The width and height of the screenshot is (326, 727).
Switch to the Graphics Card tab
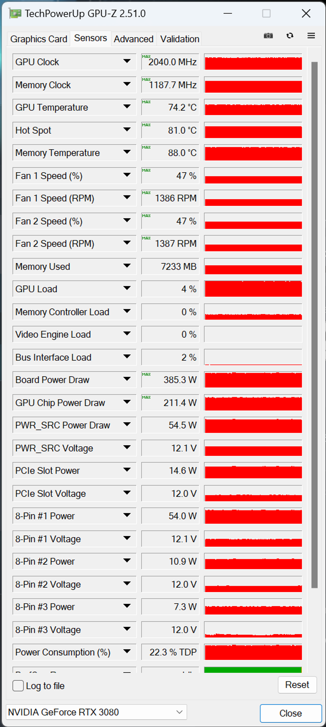point(39,39)
